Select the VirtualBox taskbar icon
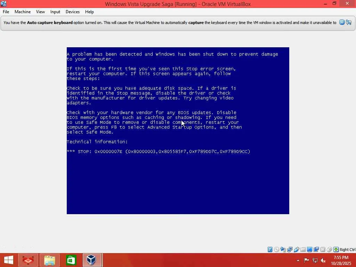This screenshot has width=356, height=267. (92, 260)
